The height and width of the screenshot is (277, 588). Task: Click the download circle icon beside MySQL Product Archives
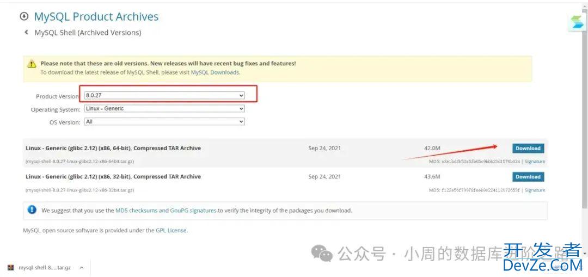click(x=24, y=16)
